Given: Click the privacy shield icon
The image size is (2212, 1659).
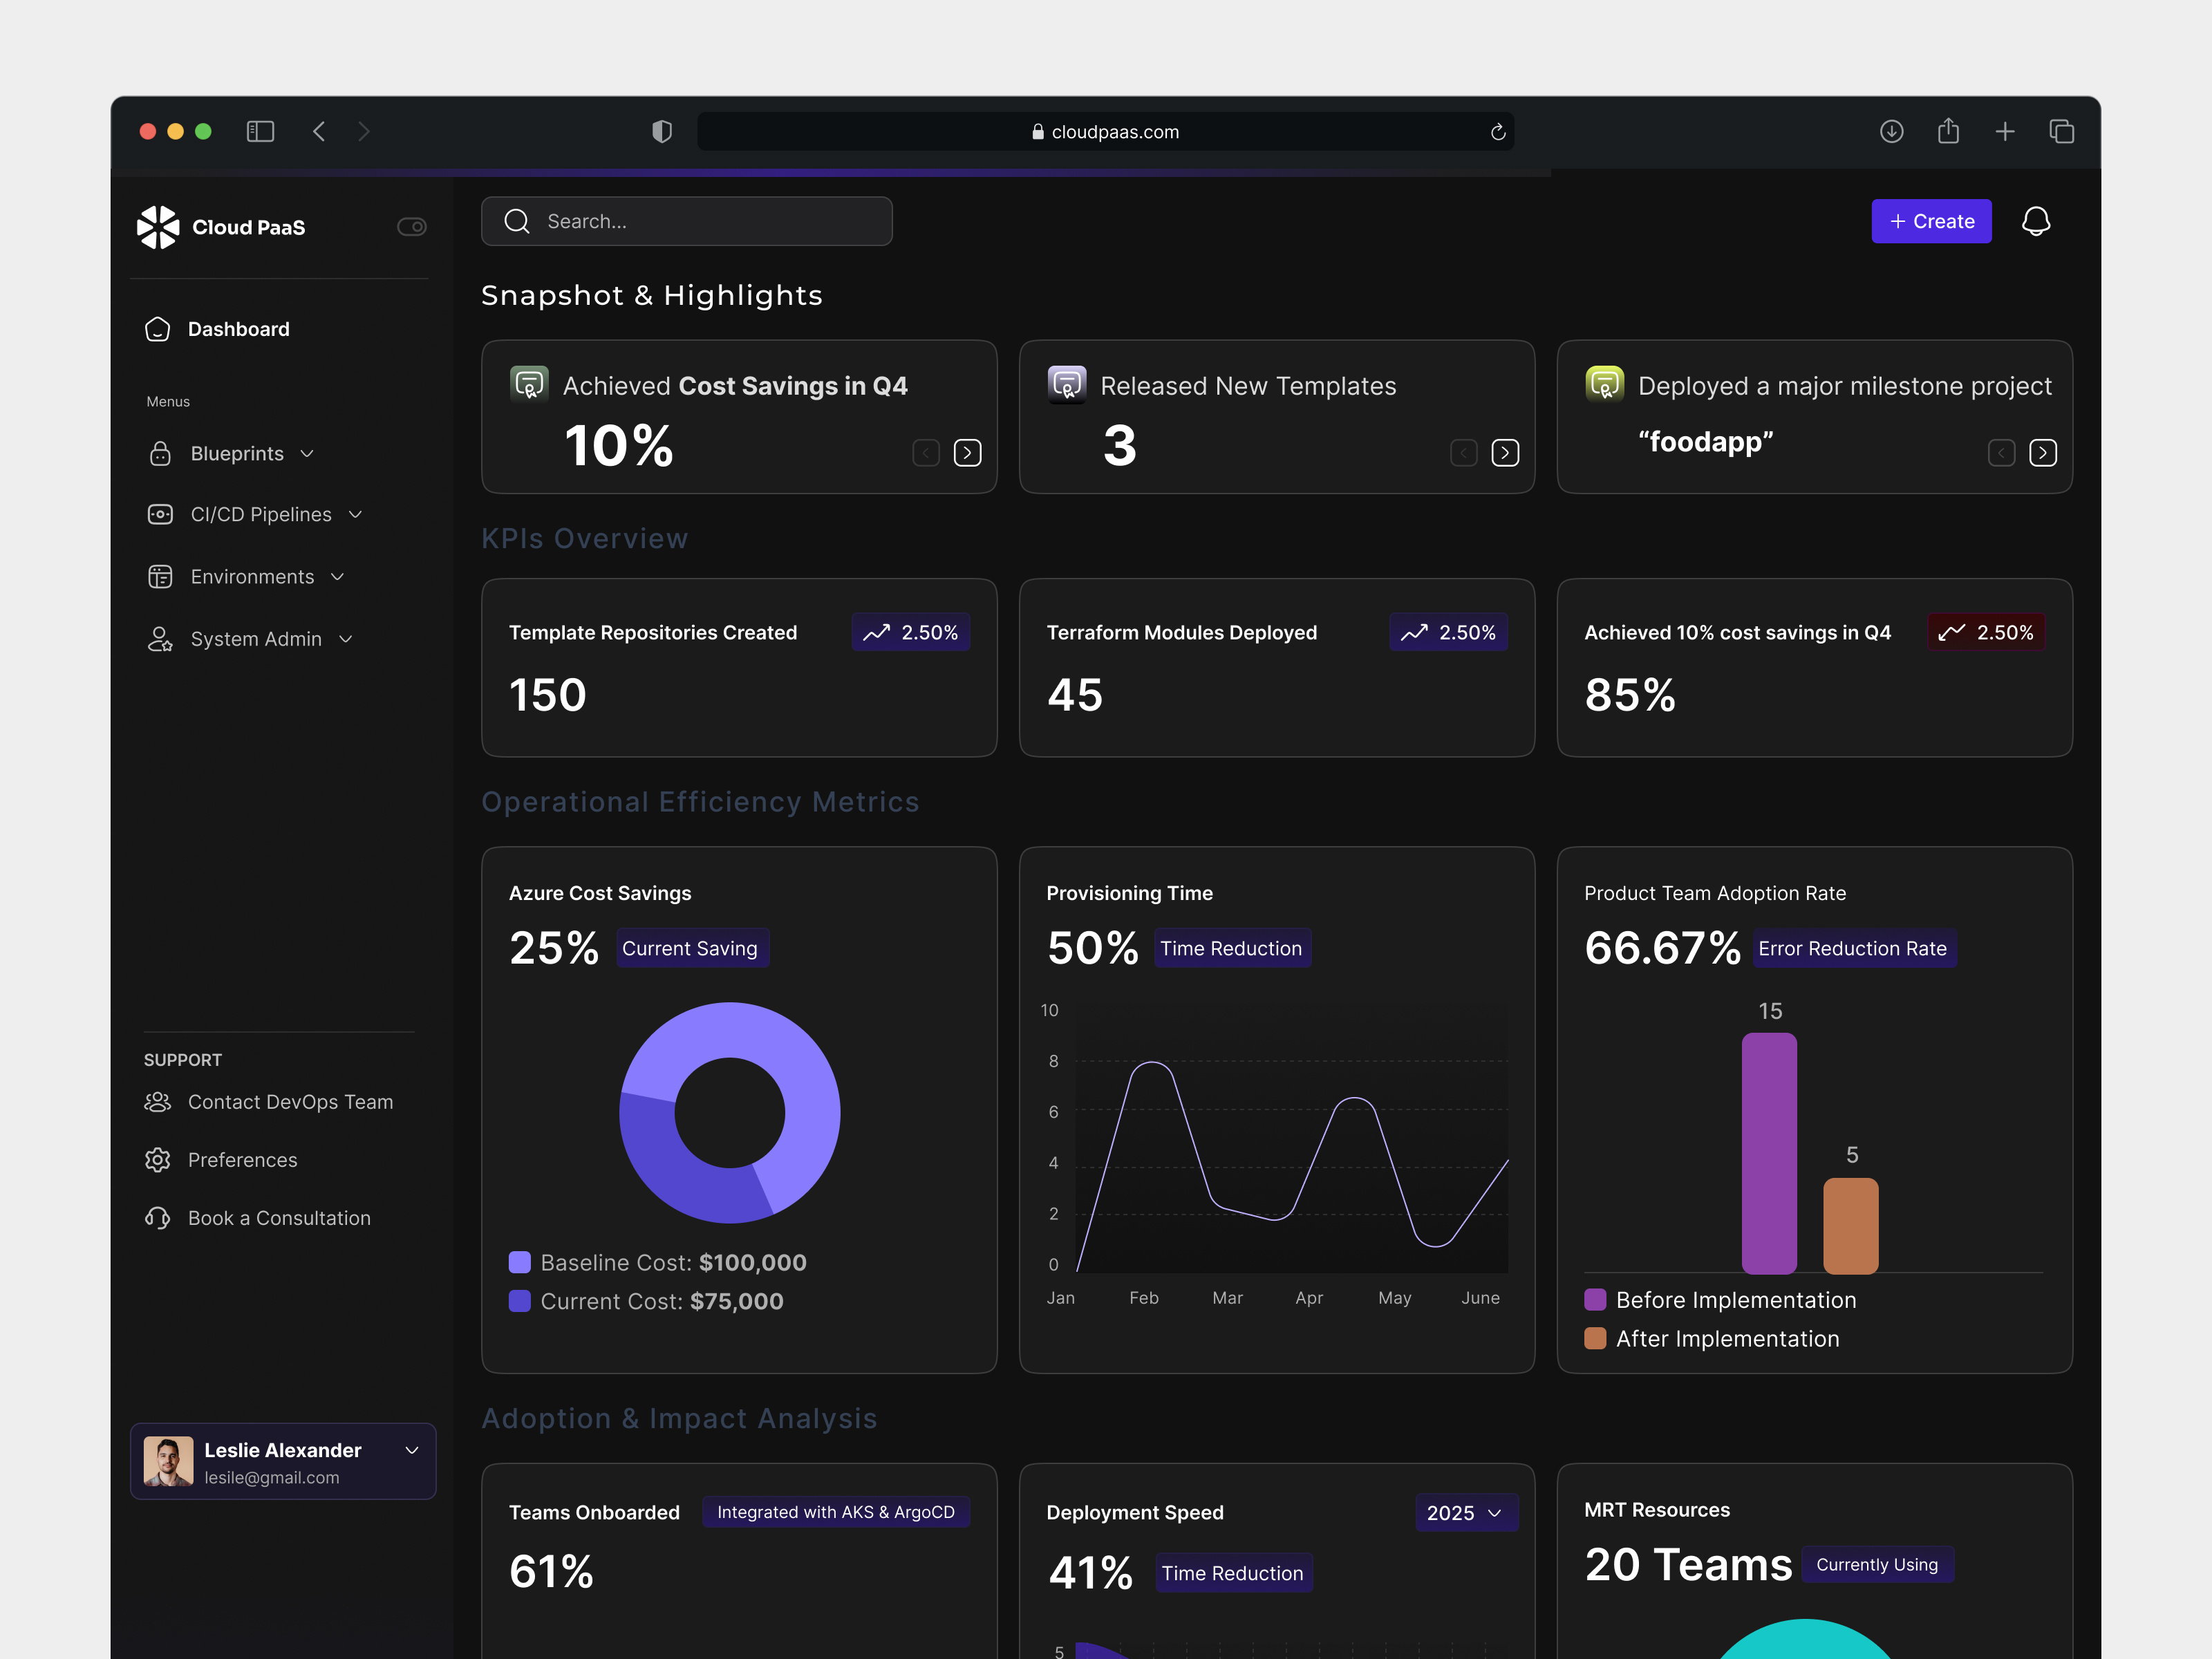Looking at the screenshot, I should (x=661, y=131).
